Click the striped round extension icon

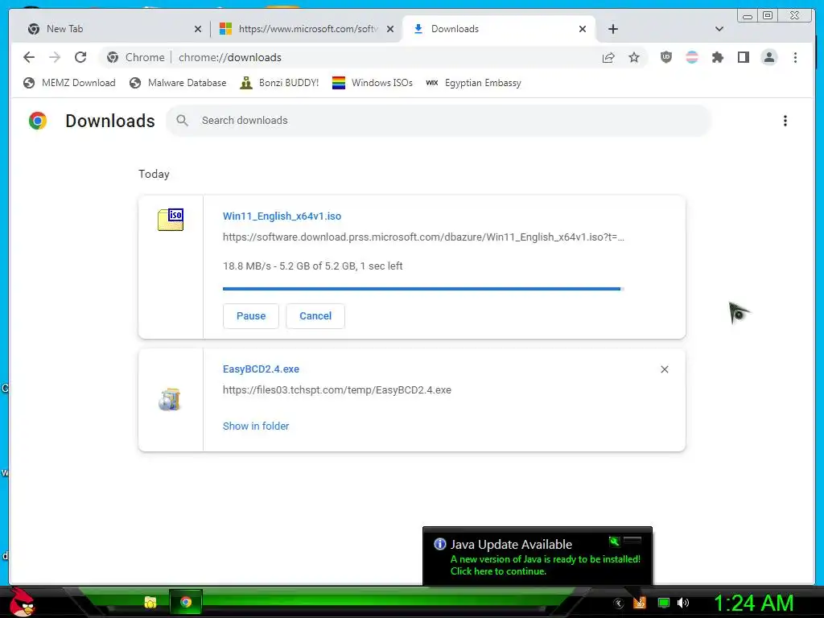coord(691,57)
